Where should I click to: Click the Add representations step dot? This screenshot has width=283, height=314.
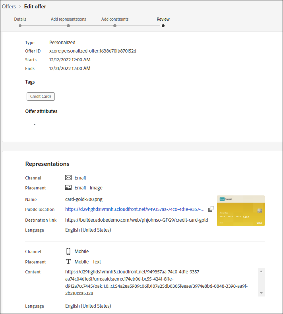coord(68,25)
